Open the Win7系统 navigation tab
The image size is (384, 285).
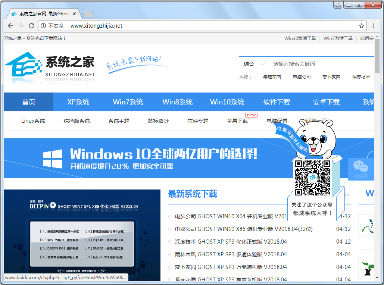pos(128,102)
